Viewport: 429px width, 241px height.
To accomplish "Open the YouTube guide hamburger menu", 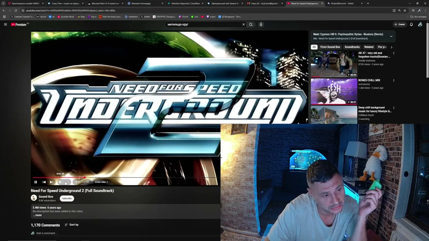I will click(x=5, y=24).
